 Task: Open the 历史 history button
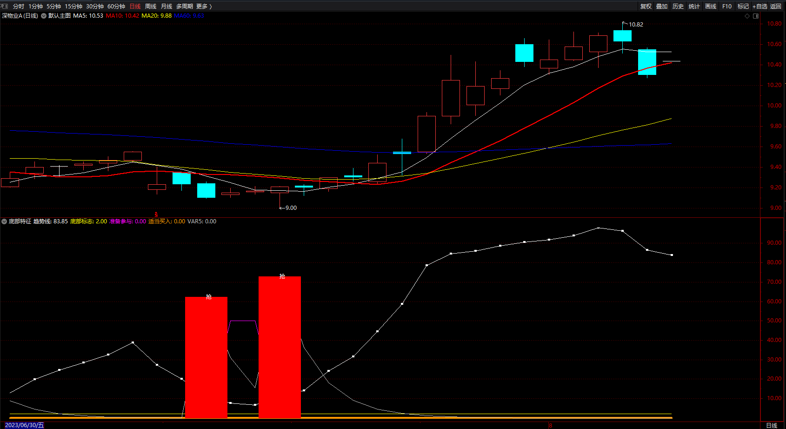point(678,7)
